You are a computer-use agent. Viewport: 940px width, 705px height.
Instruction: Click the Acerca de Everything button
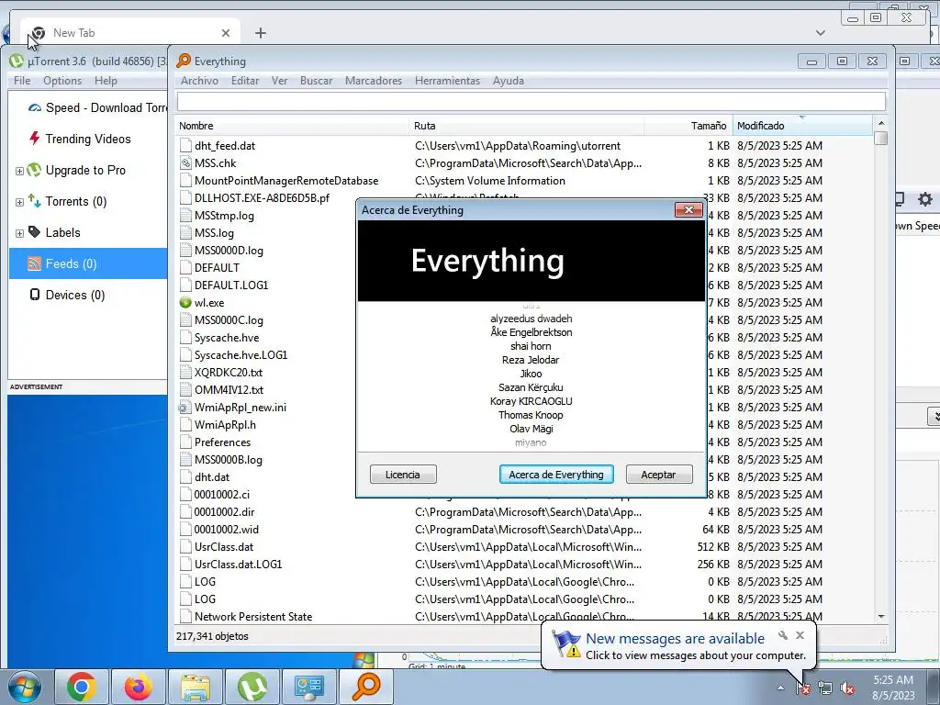coord(555,475)
